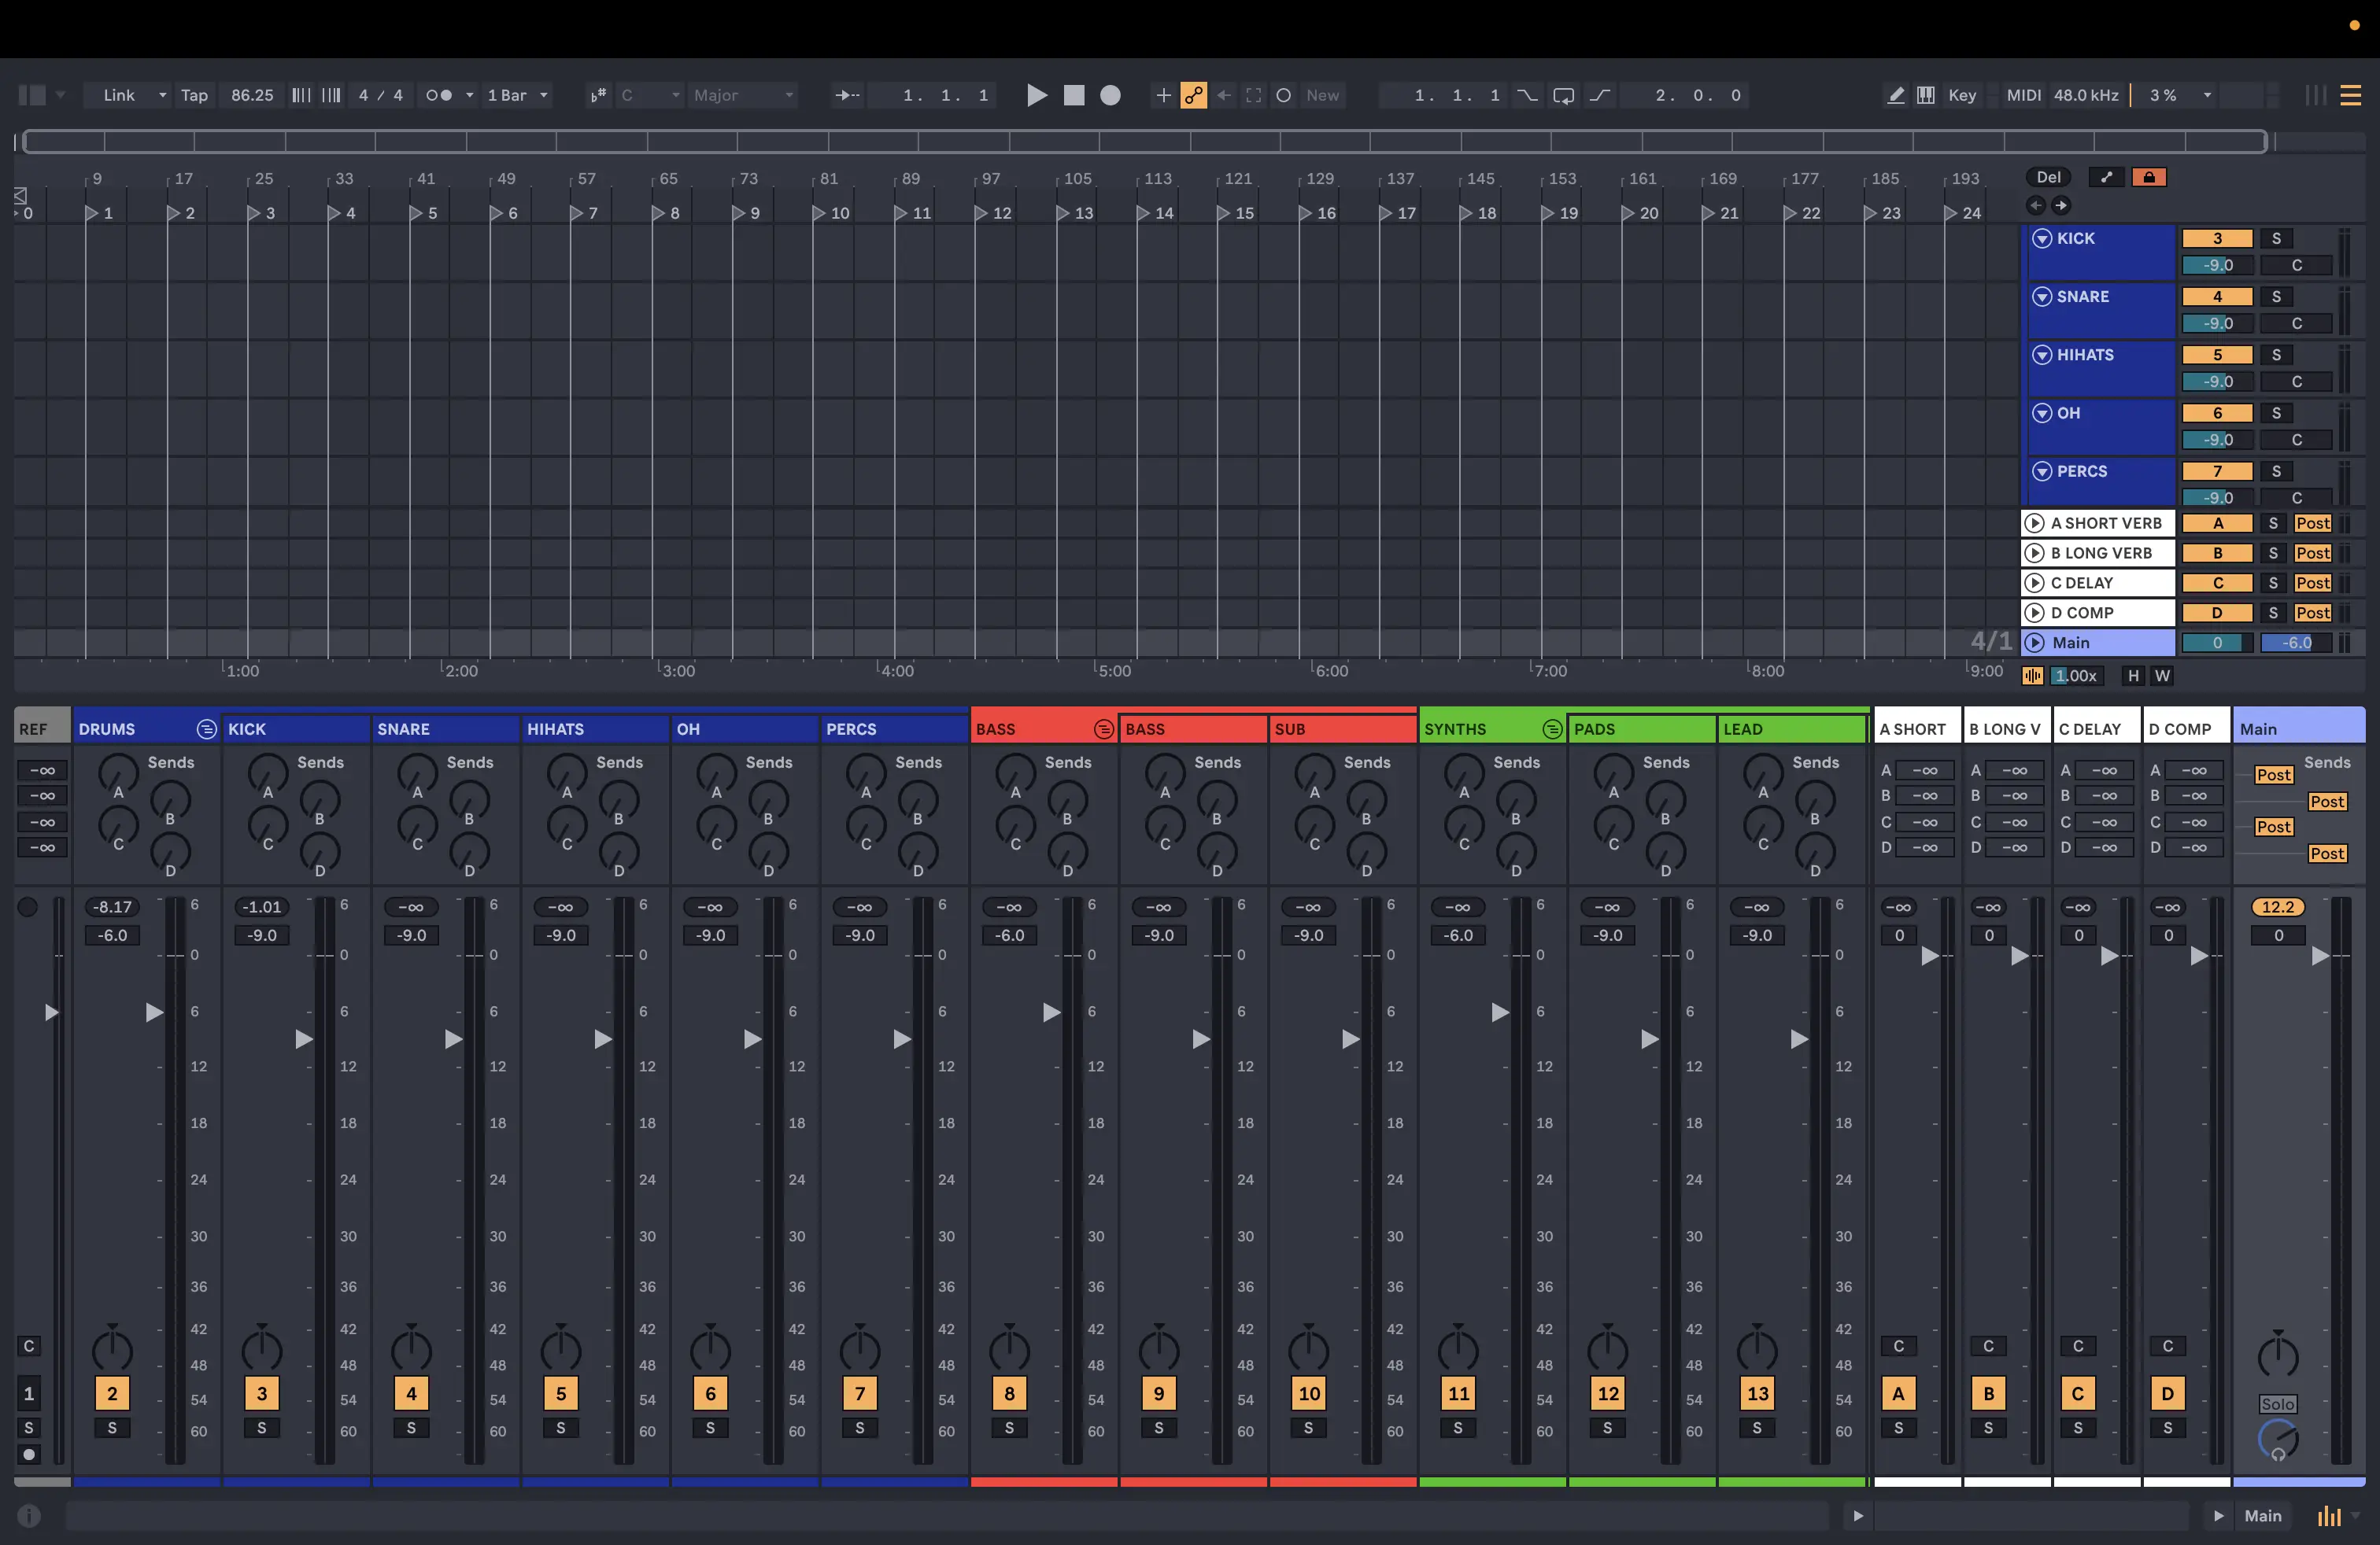The image size is (2380, 1545).
Task: Open the 1 Bar quantization dropdown
Action: [544, 95]
